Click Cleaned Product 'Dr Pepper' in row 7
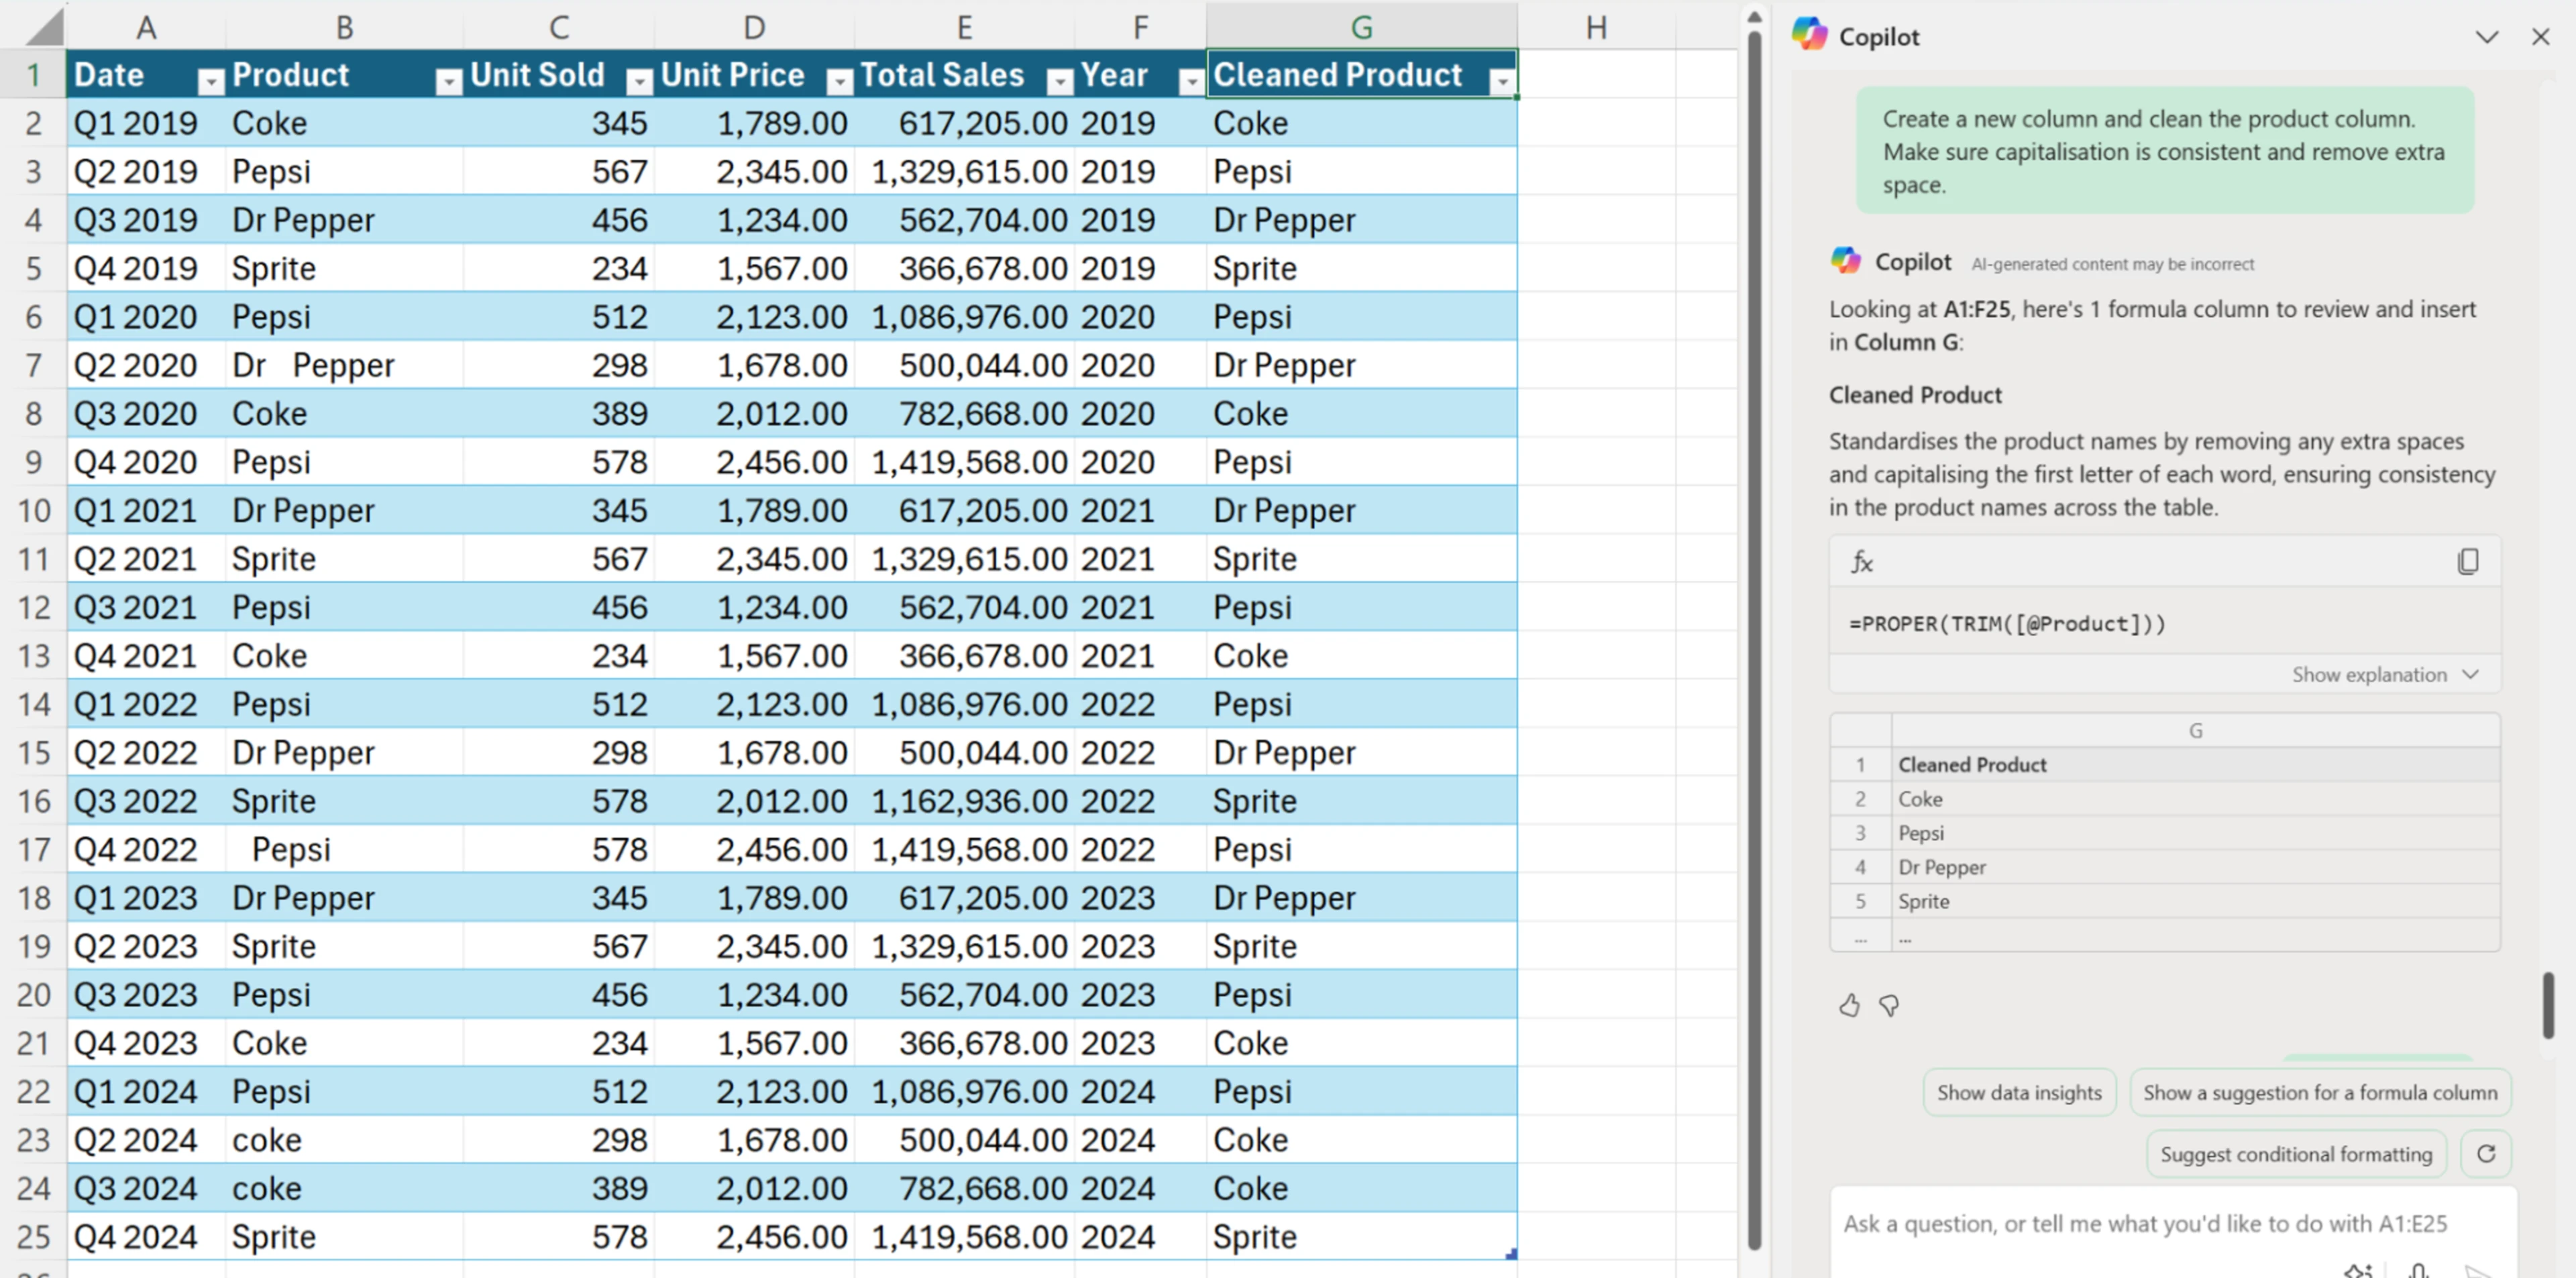Viewport: 2576px width, 1278px height. 1362,365
